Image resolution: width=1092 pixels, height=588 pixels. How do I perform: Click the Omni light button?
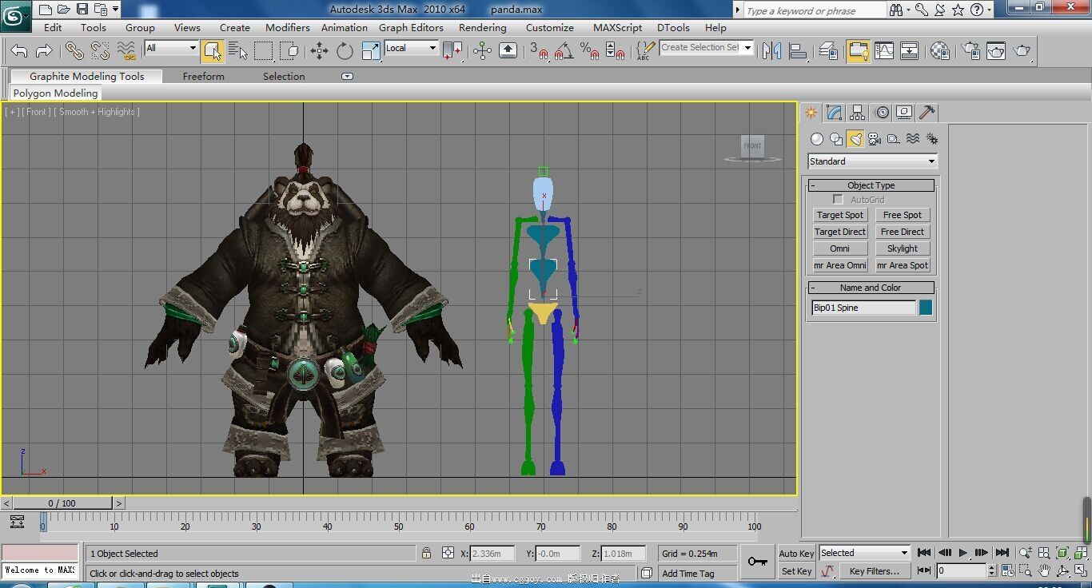(840, 248)
